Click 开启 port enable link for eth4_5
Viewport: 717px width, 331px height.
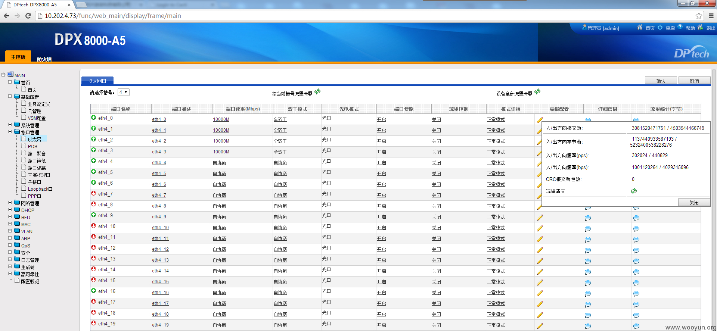click(x=381, y=174)
